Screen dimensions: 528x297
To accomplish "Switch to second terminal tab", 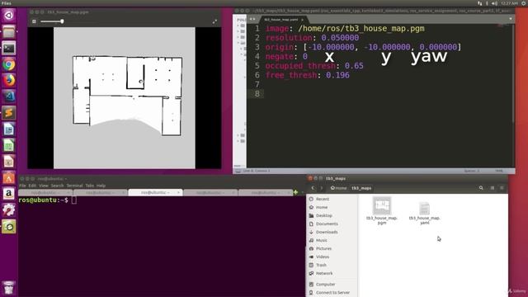I will click(x=101, y=192).
